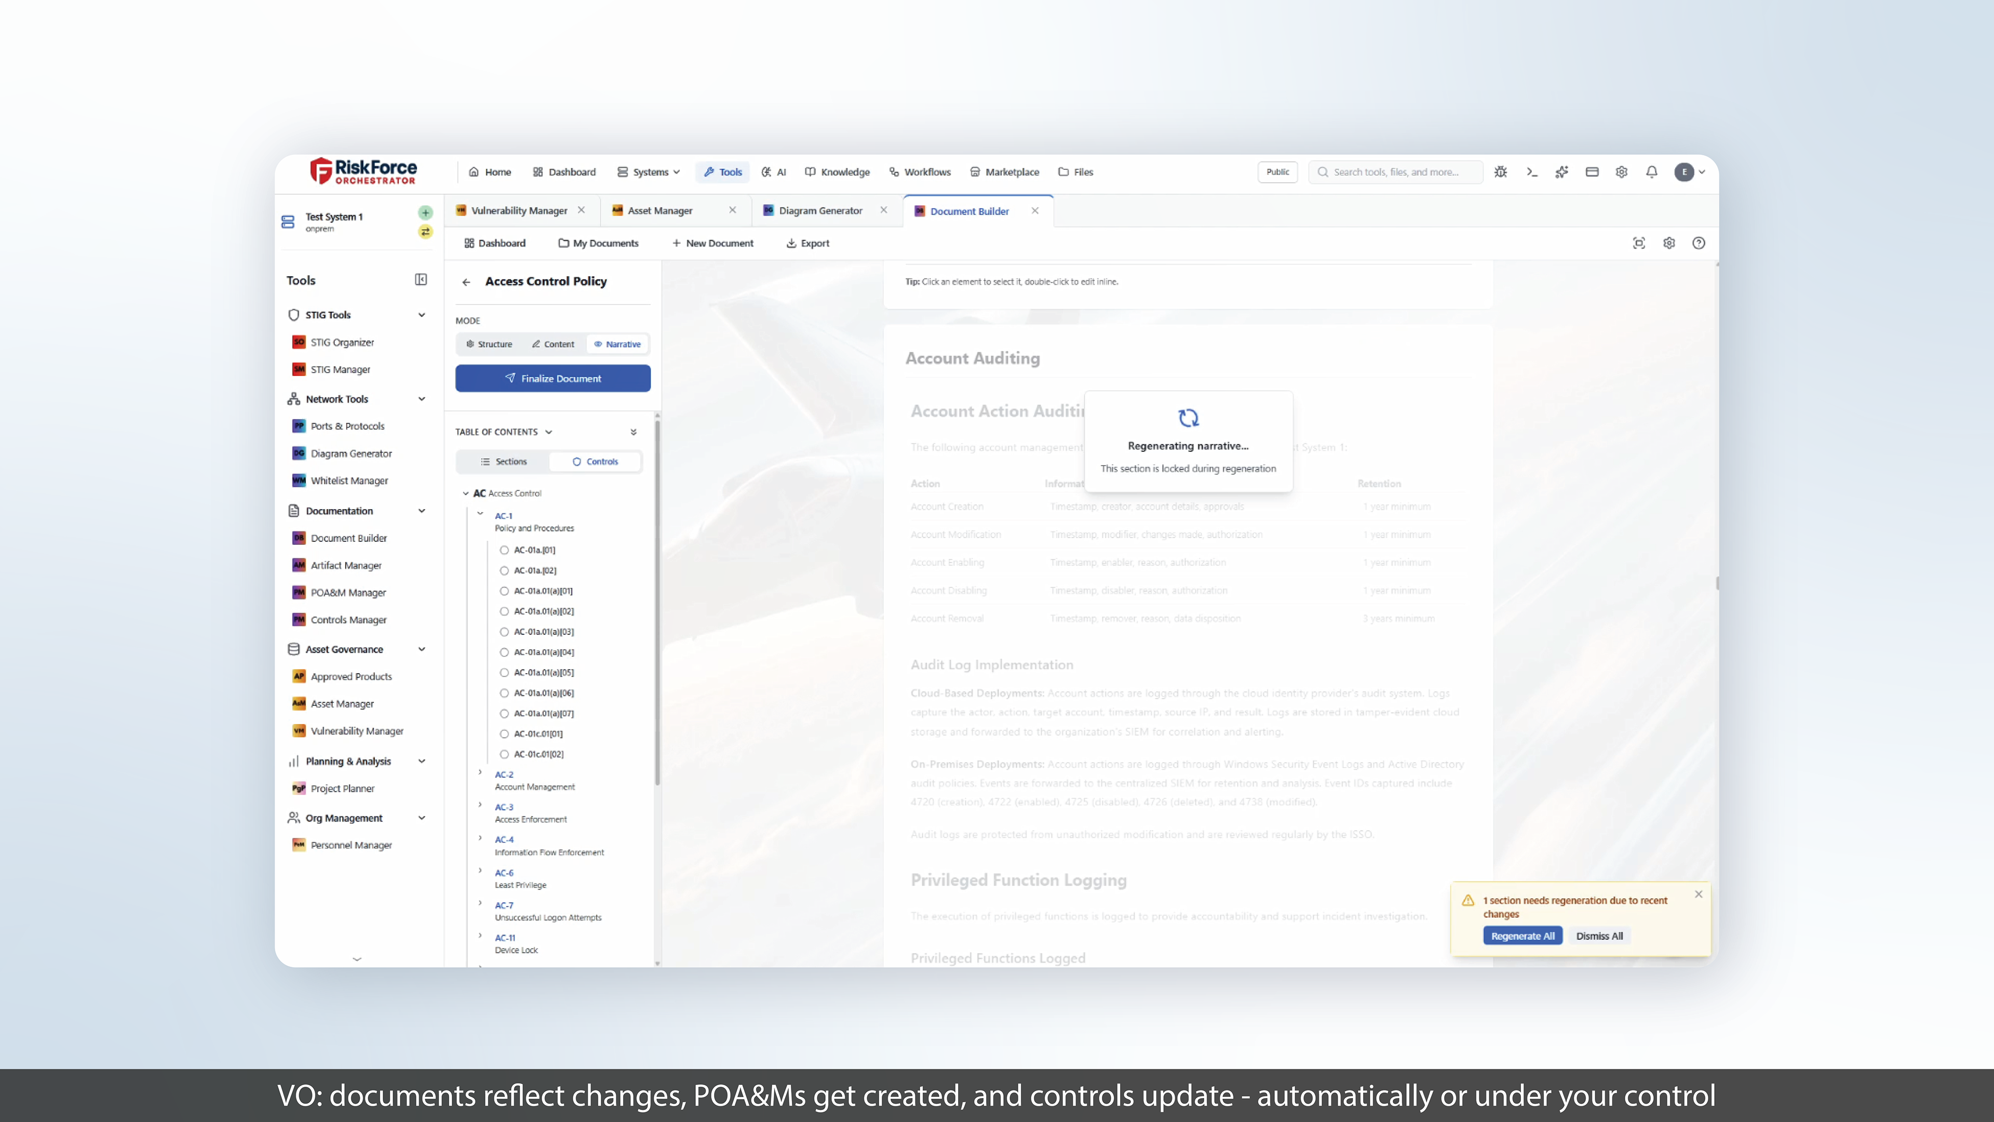The width and height of the screenshot is (1994, 1122).
Task: Click the search tools and files field
Action: click(x=1396, y=172)
